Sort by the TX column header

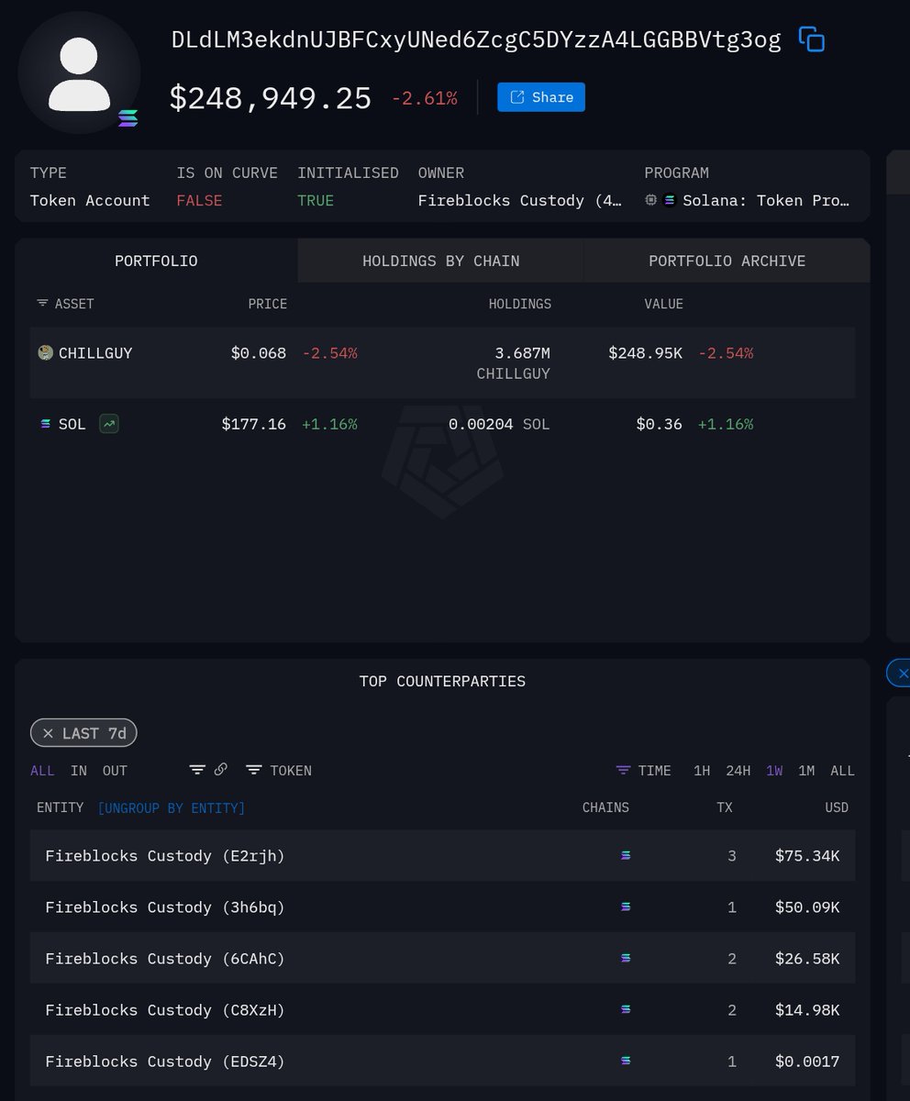pos(725,808)
